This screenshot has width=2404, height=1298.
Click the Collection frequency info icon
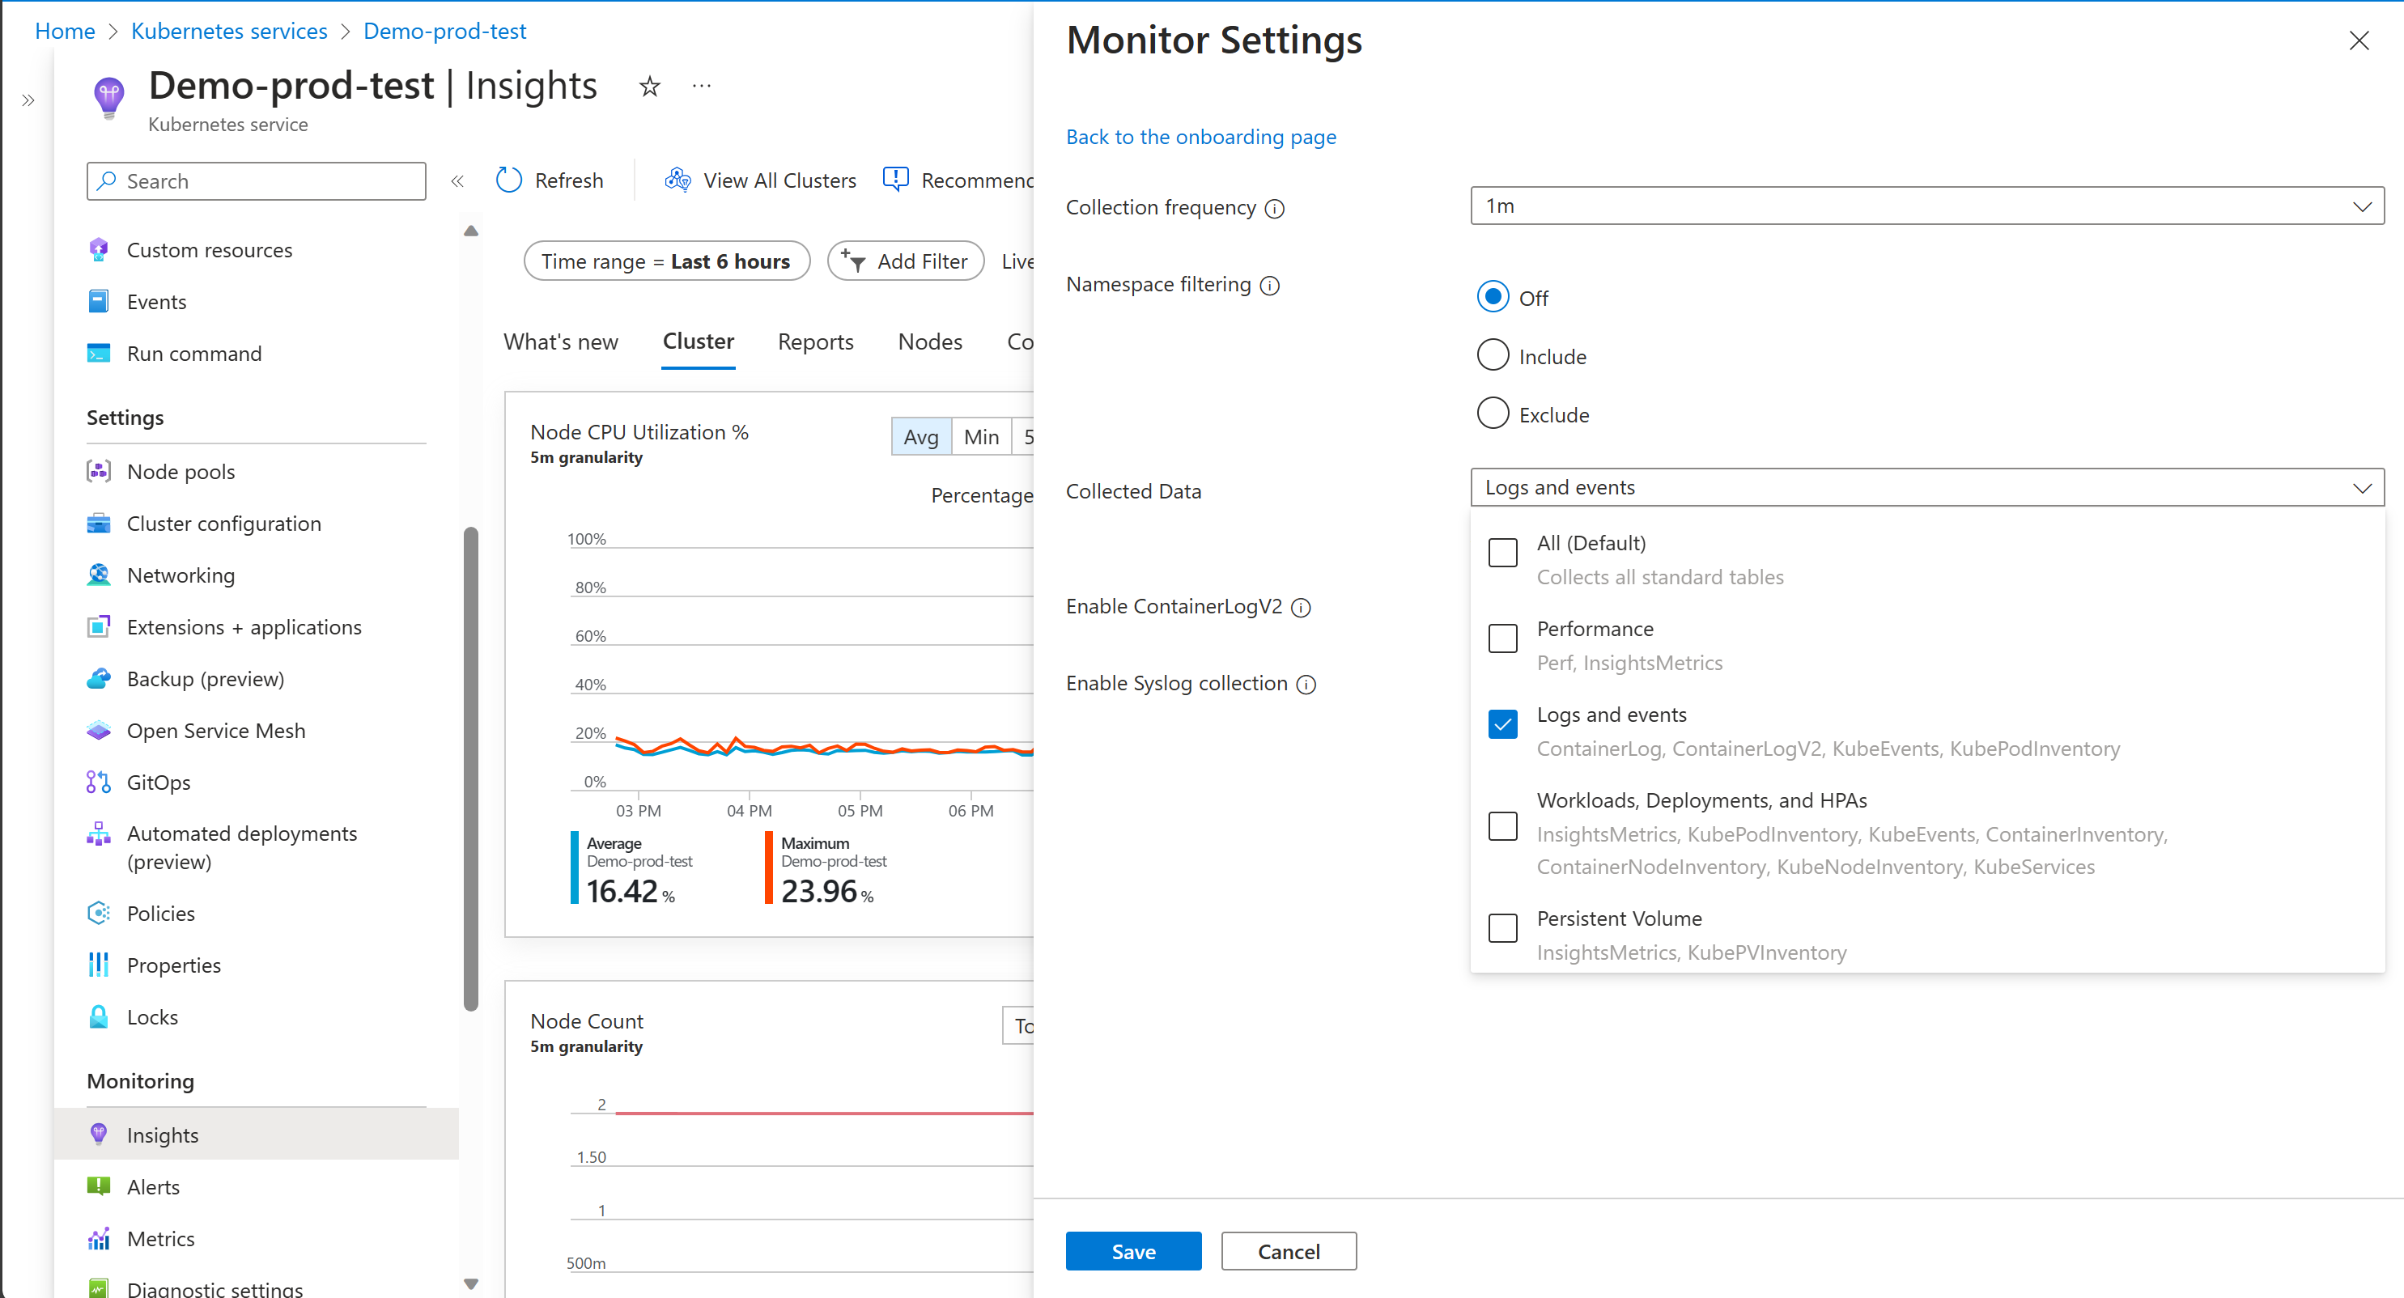tap(1274, 209)
